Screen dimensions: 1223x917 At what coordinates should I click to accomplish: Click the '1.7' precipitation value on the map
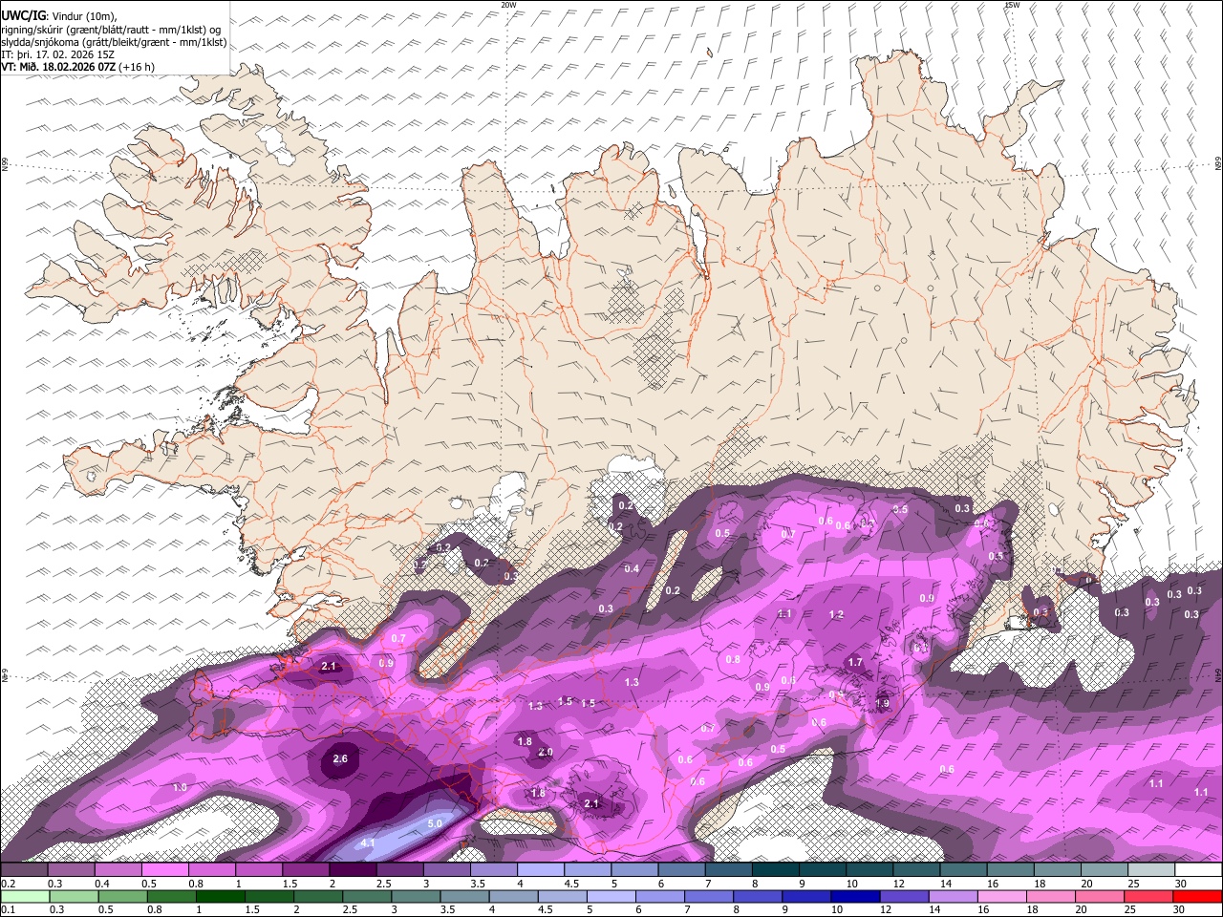[855, 662]
